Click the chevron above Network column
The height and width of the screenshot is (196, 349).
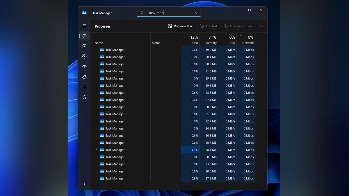point(241,35)
